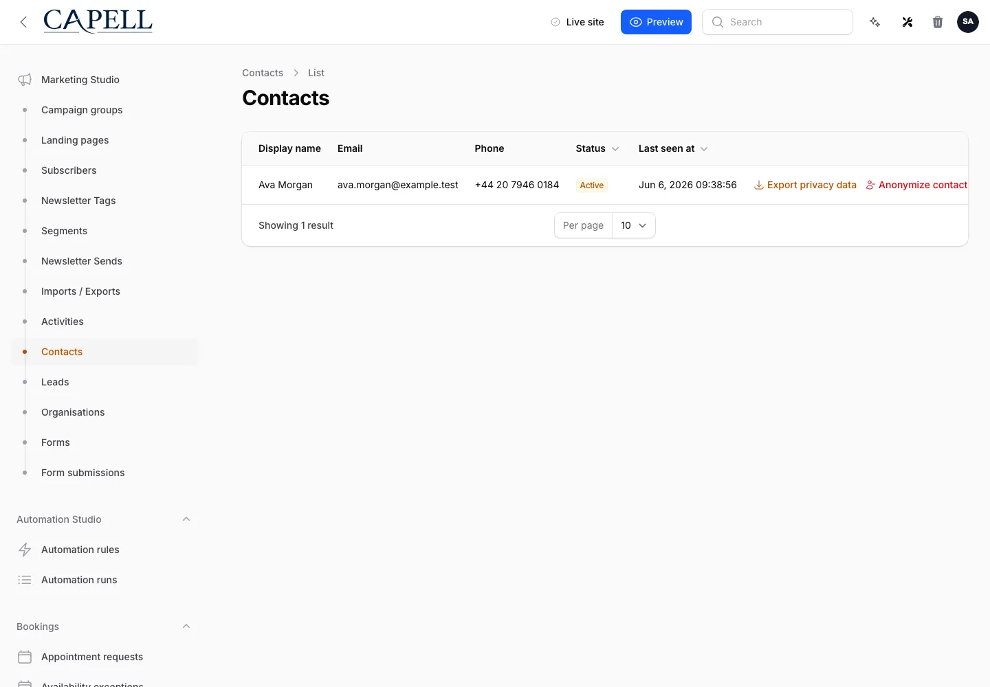Collapse the Bookings section

click(186, 627)
